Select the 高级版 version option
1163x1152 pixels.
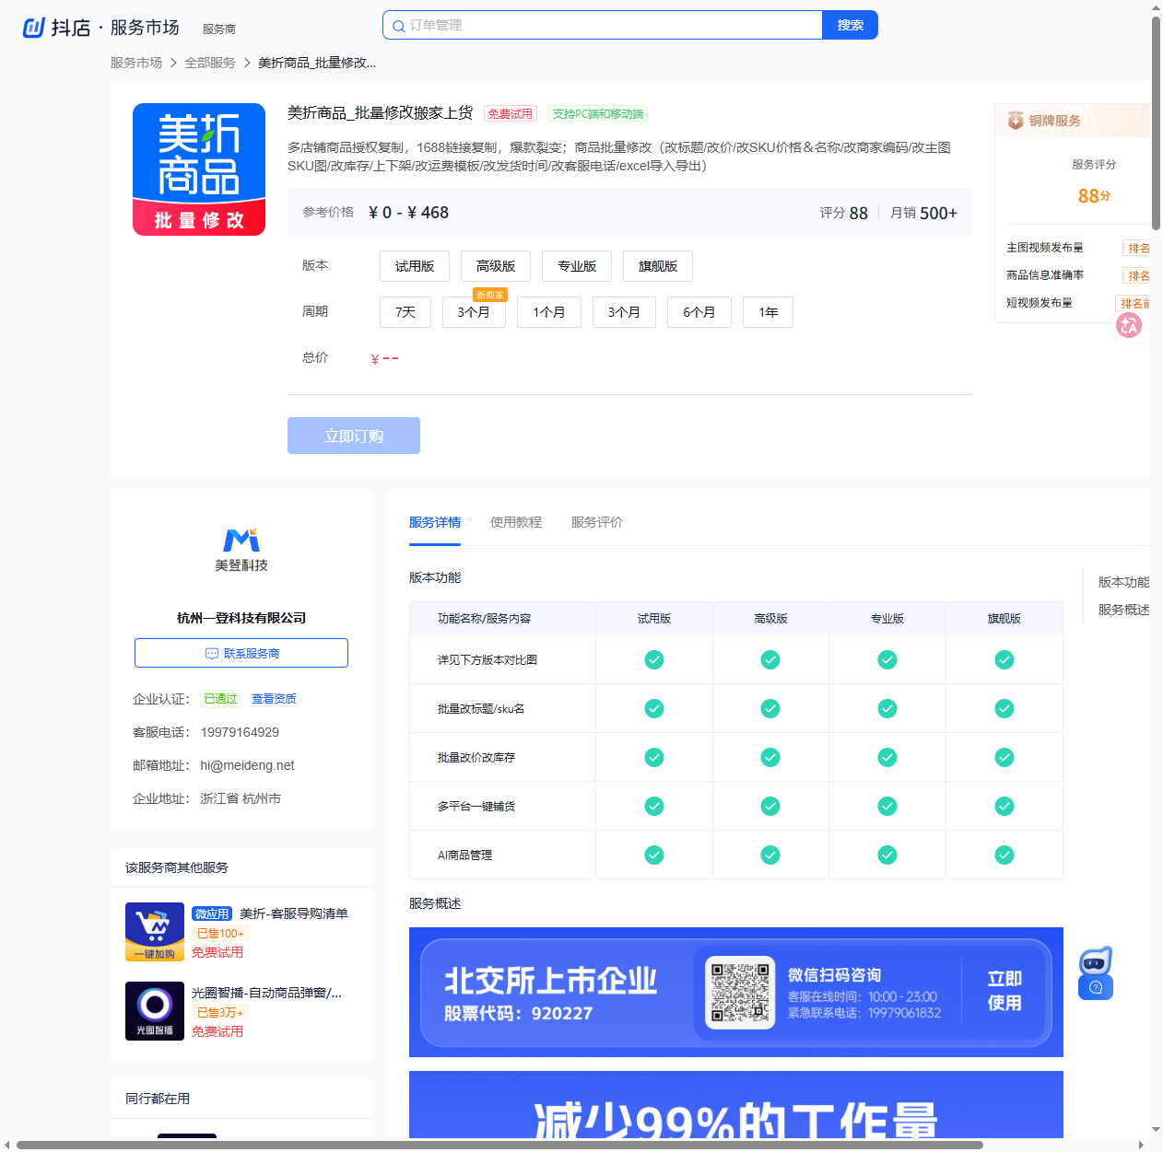coord(496,266)
